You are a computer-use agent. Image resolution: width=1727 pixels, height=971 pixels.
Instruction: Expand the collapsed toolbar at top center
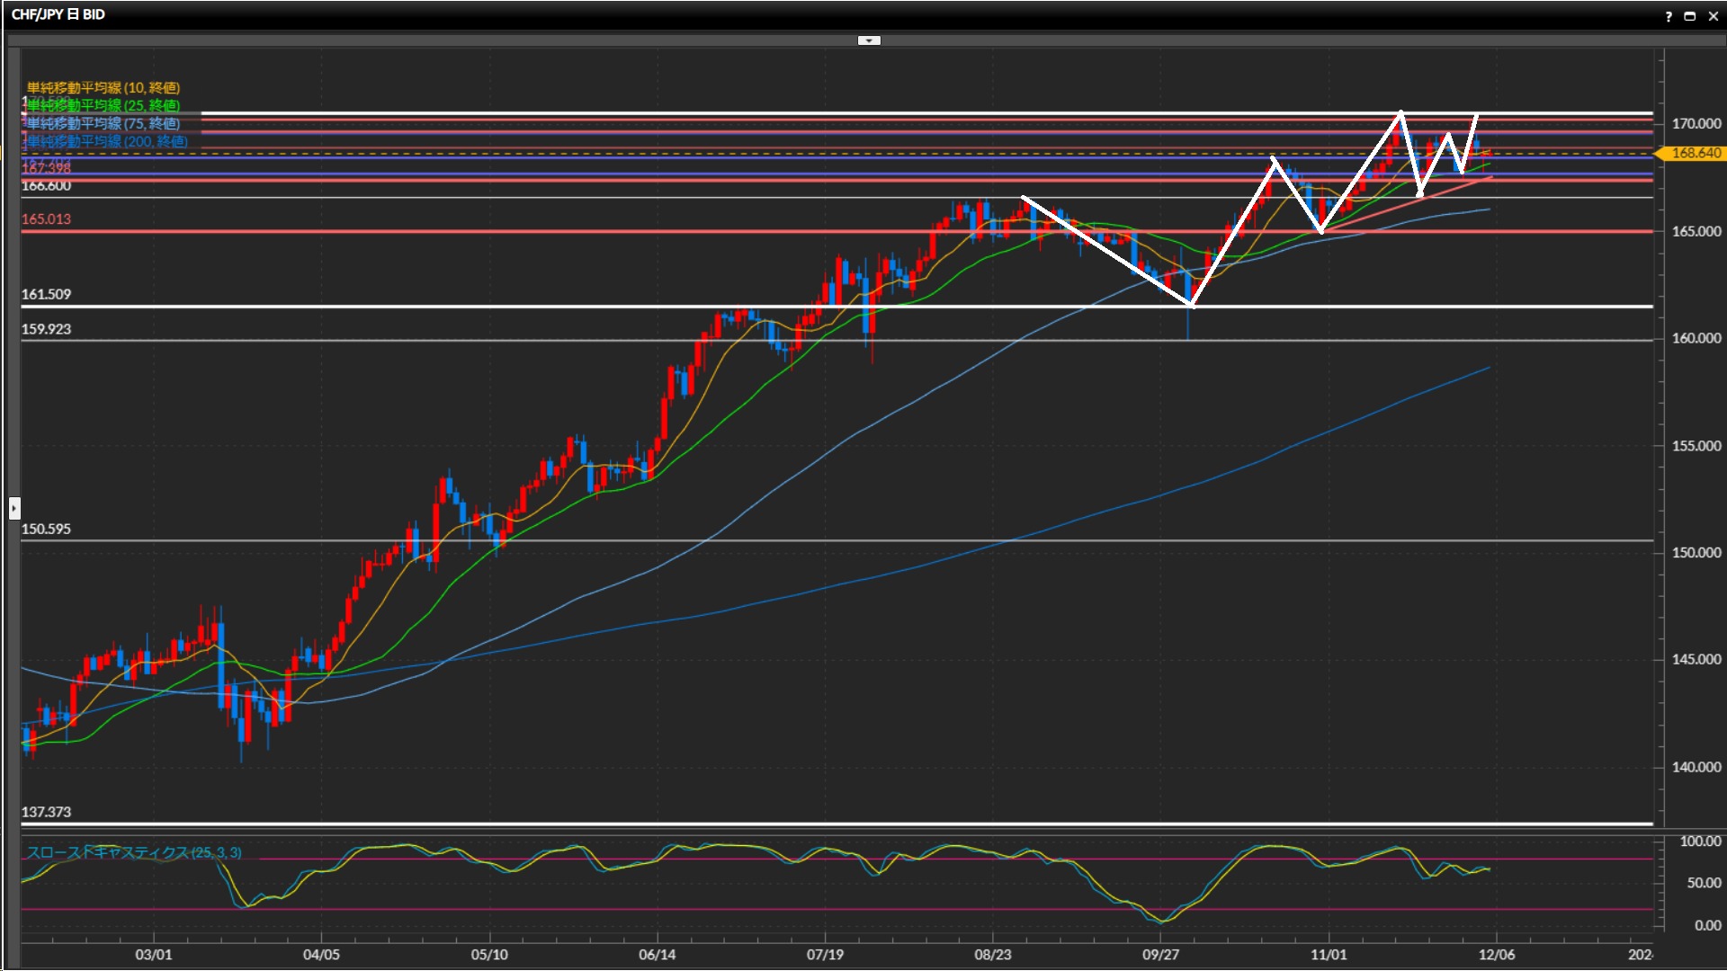point(869,40)
